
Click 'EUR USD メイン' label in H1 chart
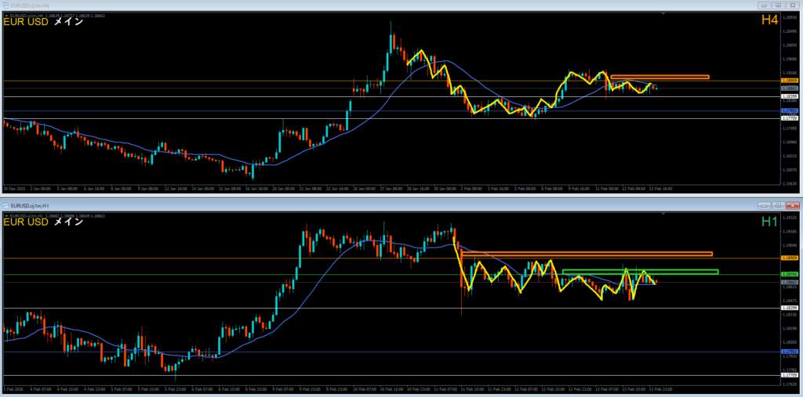pos(44,222)
